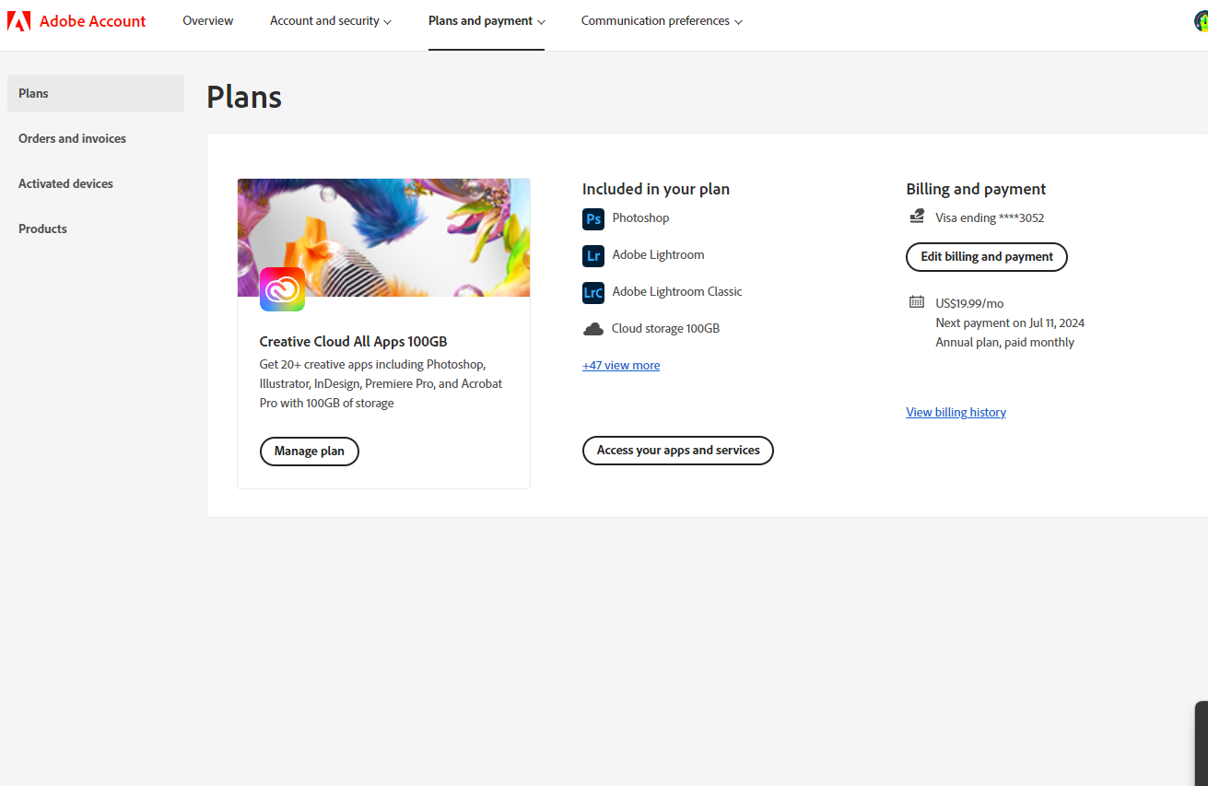1208x786 pixels.
Task: Open Orders and invoices in sidebar
Action: (72, 138)
